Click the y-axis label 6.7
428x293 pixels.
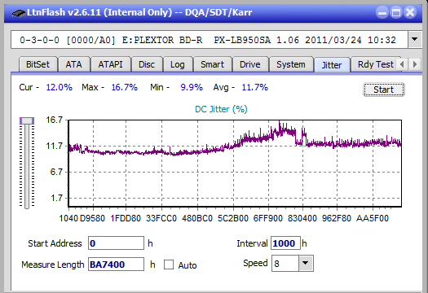click(x=56, y=172)
